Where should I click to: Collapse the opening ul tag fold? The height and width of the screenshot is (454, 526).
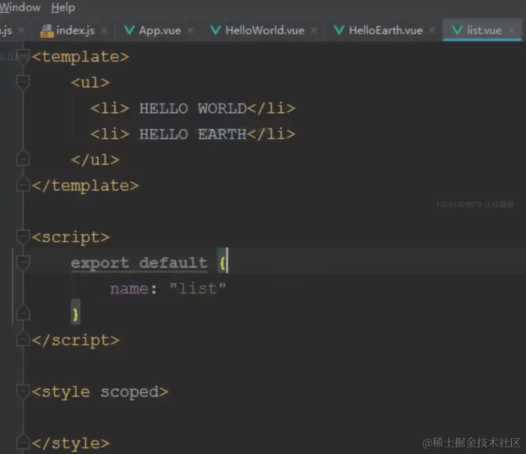pos(23,82)
